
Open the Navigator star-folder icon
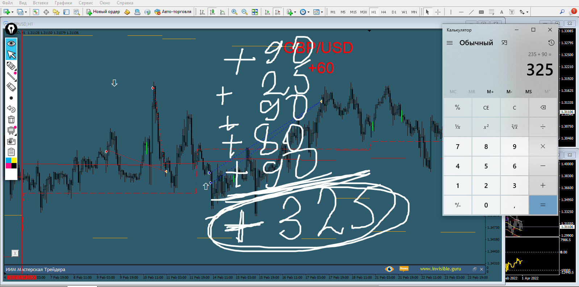[x=56, y=12]
